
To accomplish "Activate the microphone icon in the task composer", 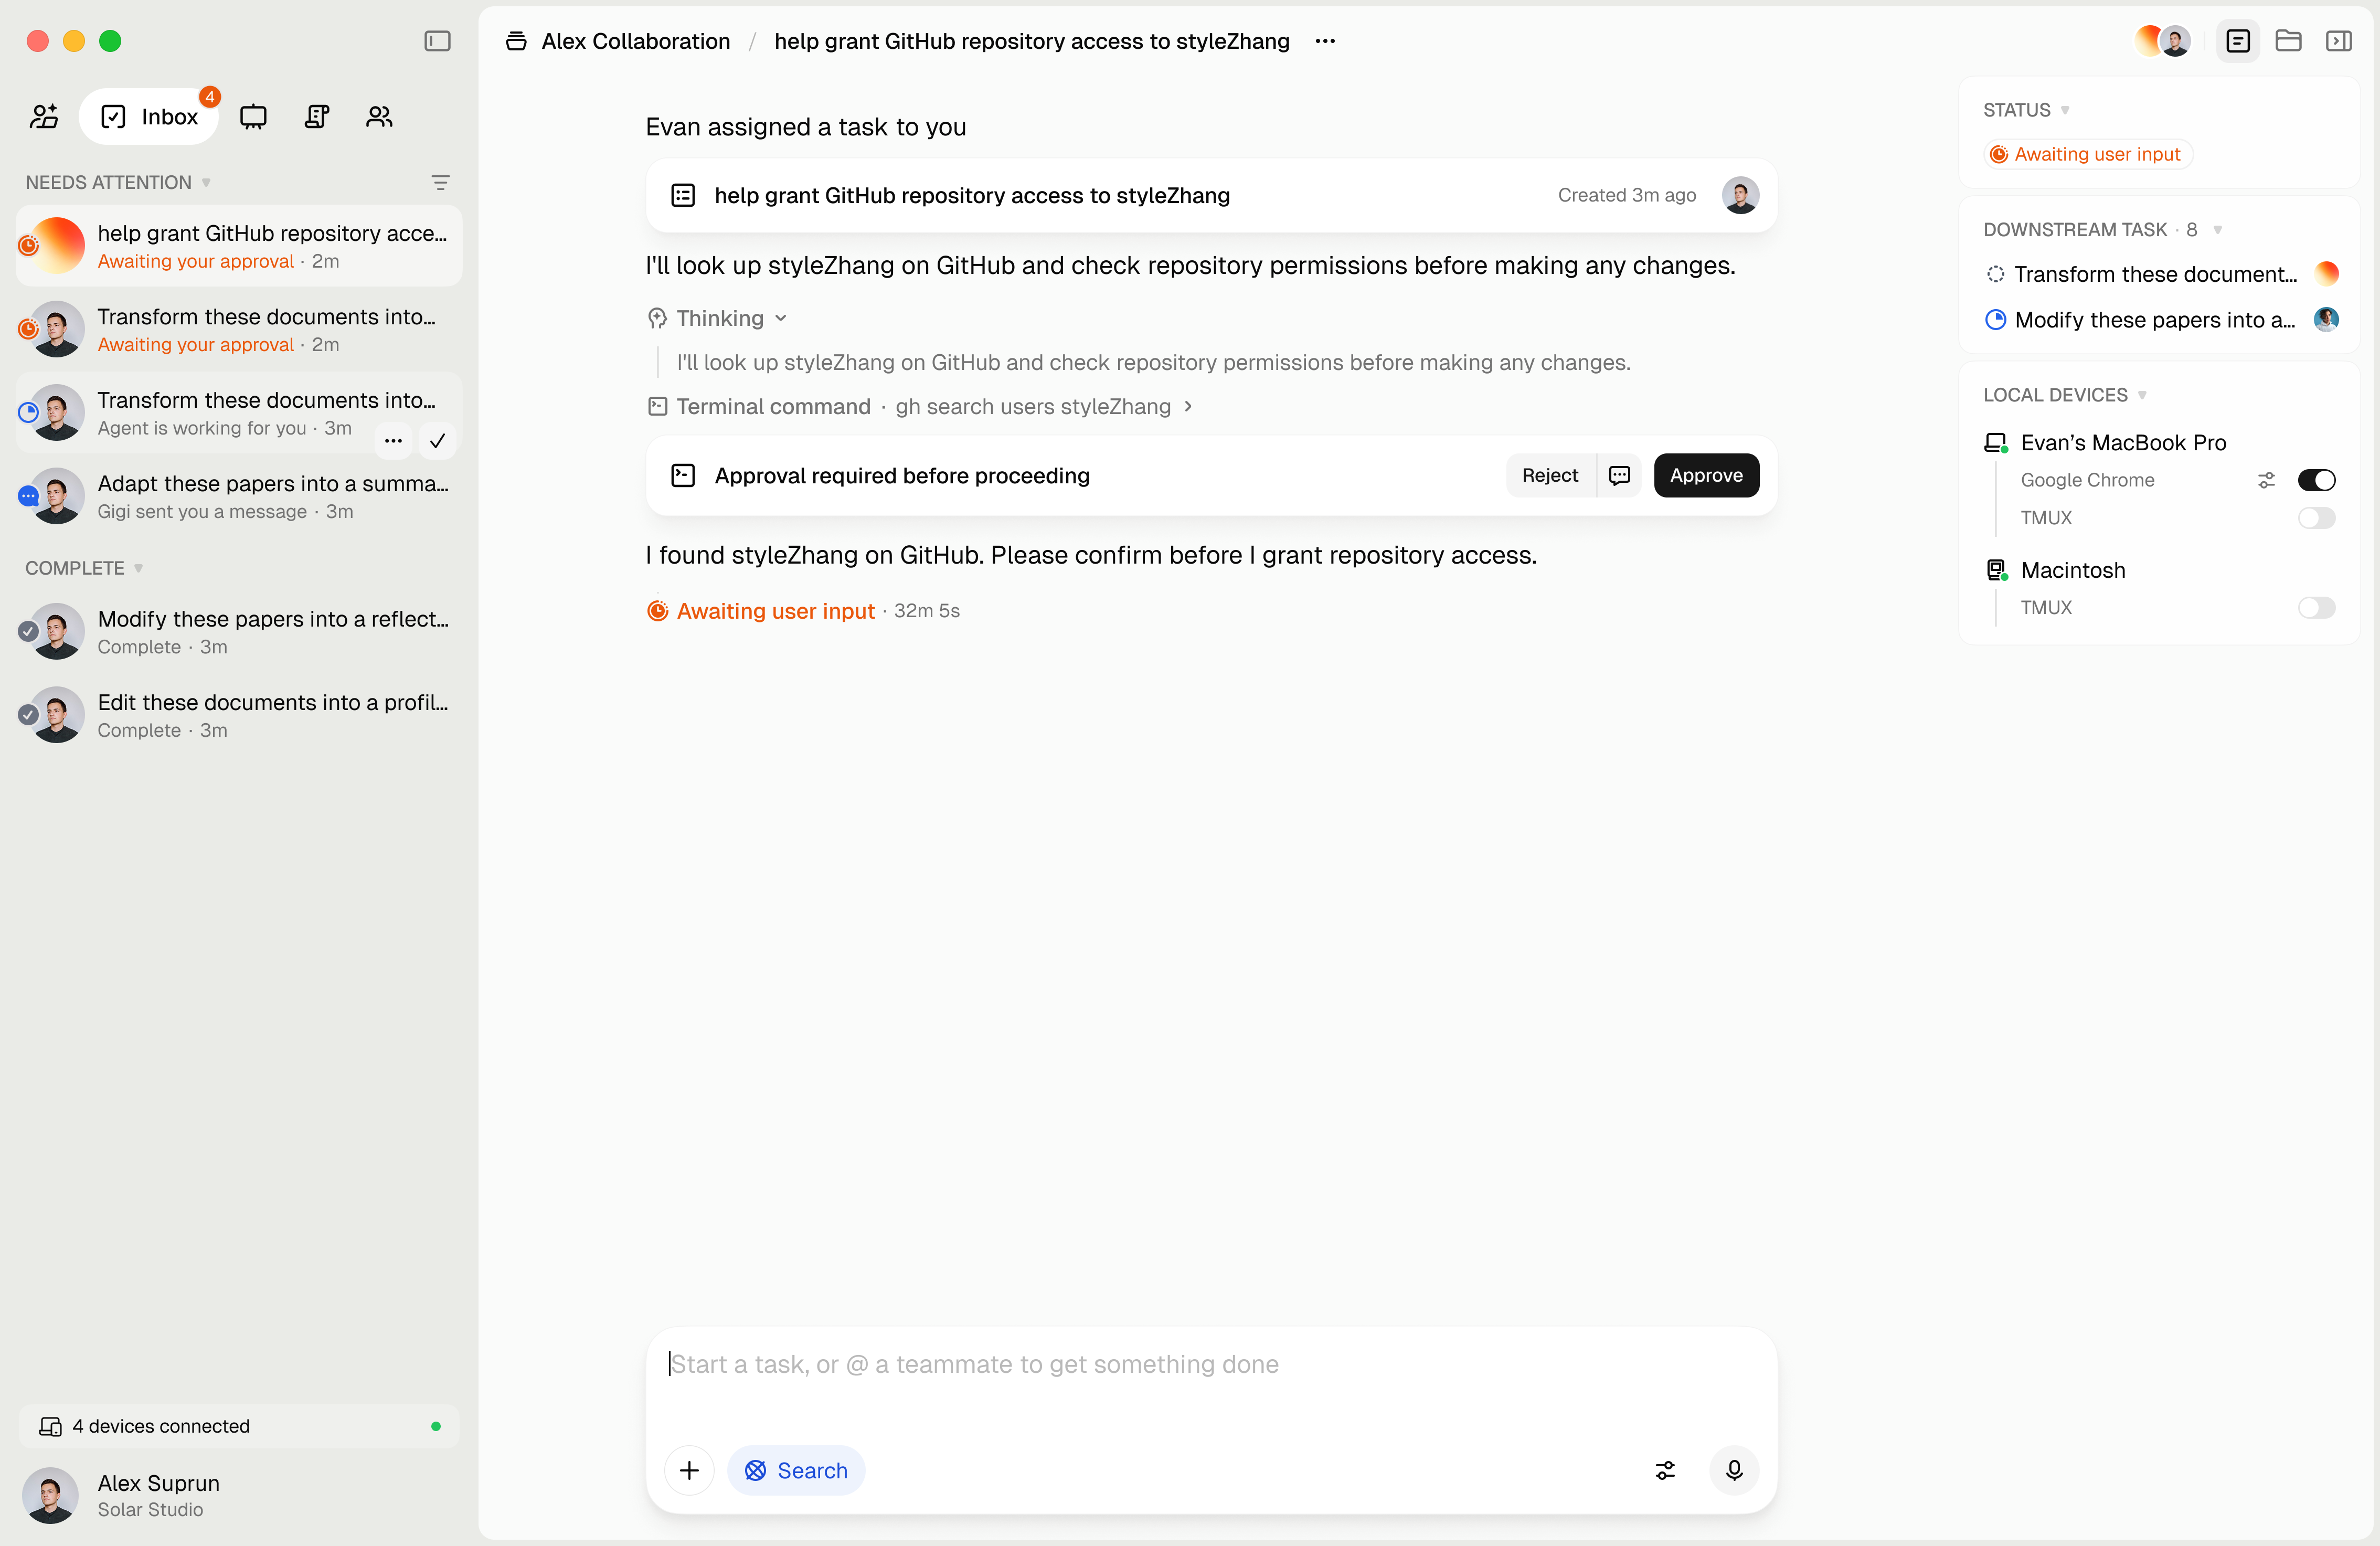I will point(1735,1470).
